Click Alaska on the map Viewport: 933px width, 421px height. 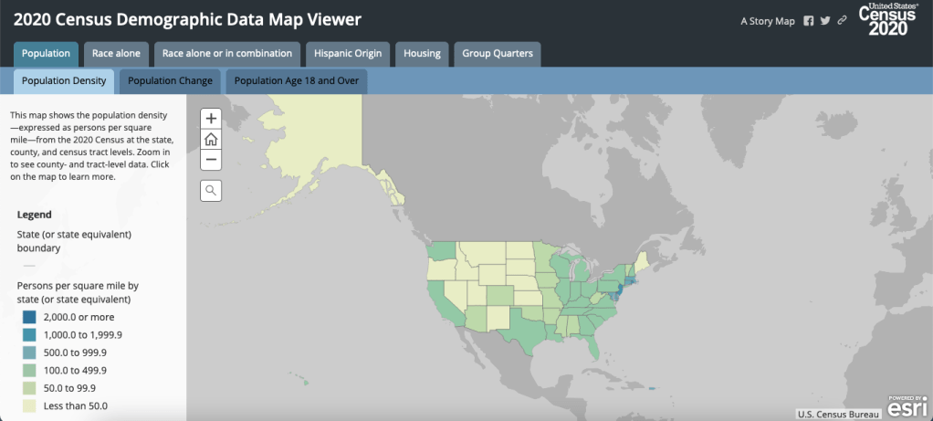pos(310,137)
